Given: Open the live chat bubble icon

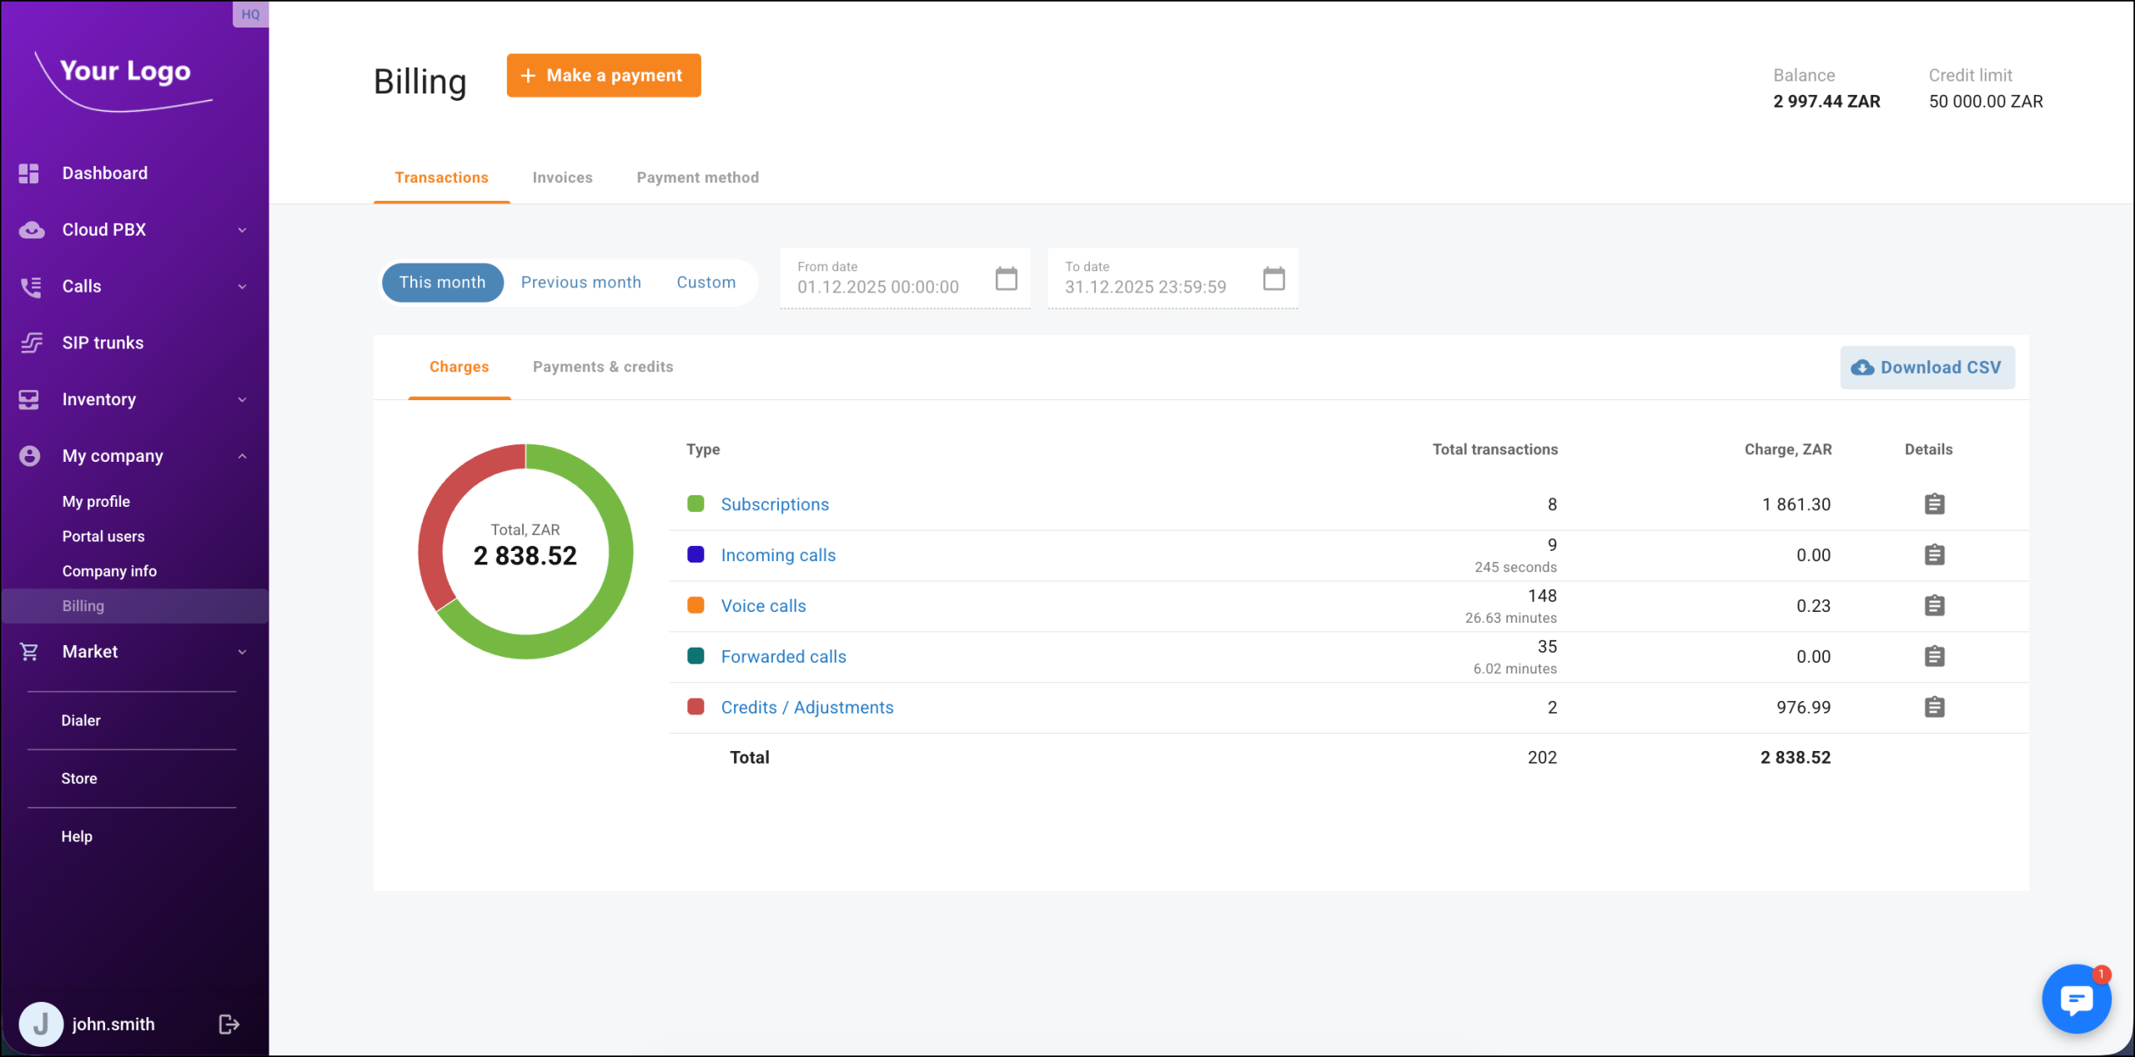Looking at the screenshot, I should point(2076,999).
